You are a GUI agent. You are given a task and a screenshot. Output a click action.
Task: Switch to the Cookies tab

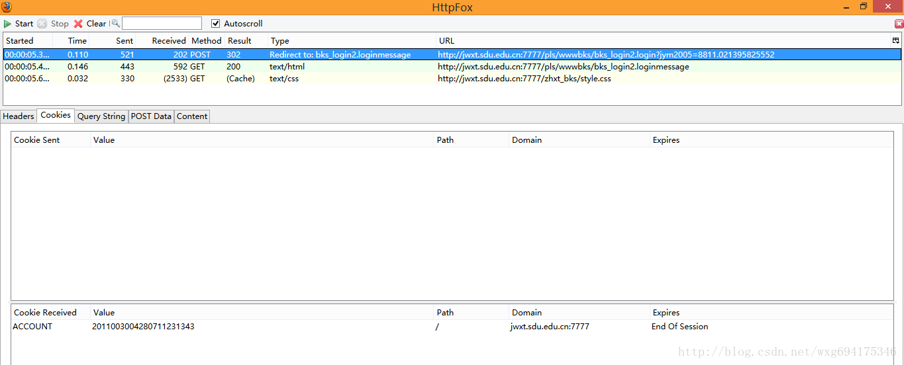coord(56,115)
